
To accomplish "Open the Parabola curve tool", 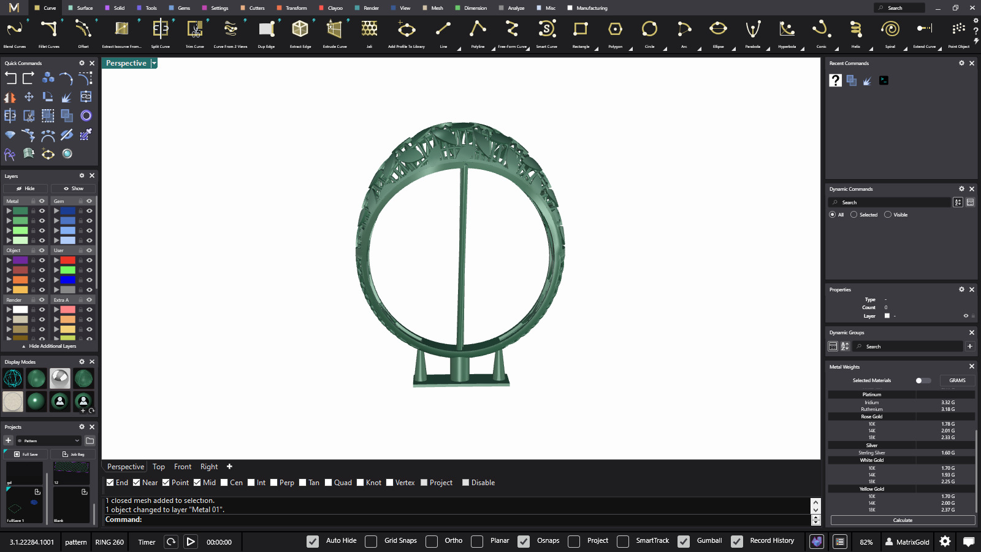I will tap(752, 34).
